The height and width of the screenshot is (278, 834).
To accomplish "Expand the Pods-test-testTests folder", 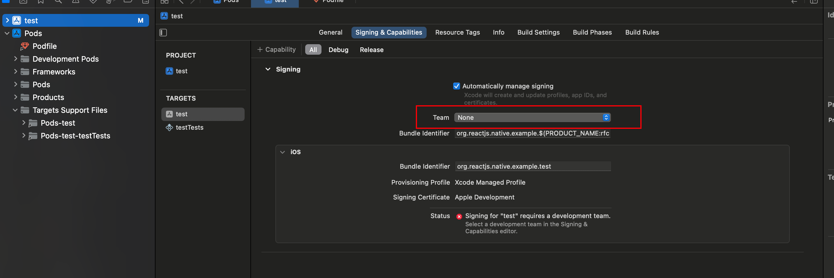I will pos(23,136).
